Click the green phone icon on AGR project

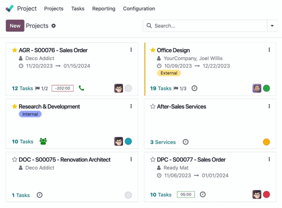pyautogui.click(x=81, y=88)
